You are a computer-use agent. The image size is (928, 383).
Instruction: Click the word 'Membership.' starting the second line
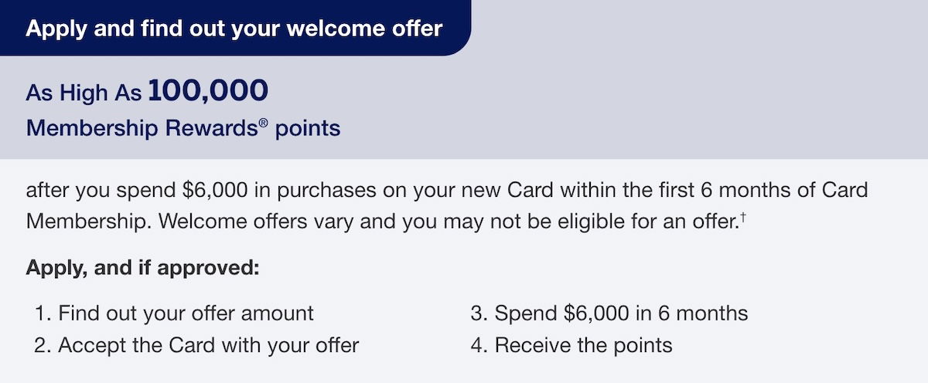point(81,222)
